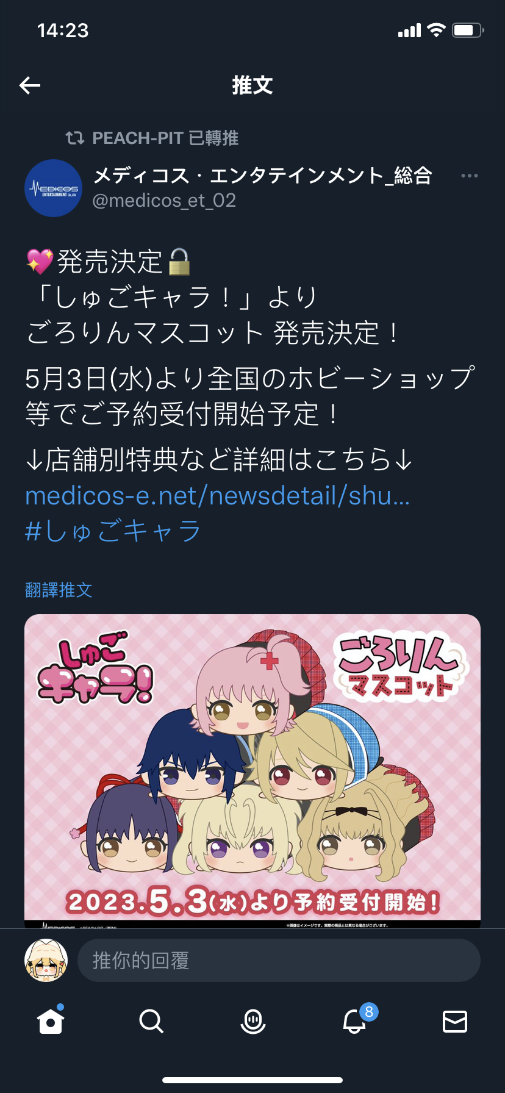Tap the @medicos_et_02 handle

164,201
